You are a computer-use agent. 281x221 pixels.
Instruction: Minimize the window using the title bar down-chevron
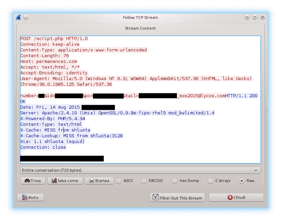point(247,17)
